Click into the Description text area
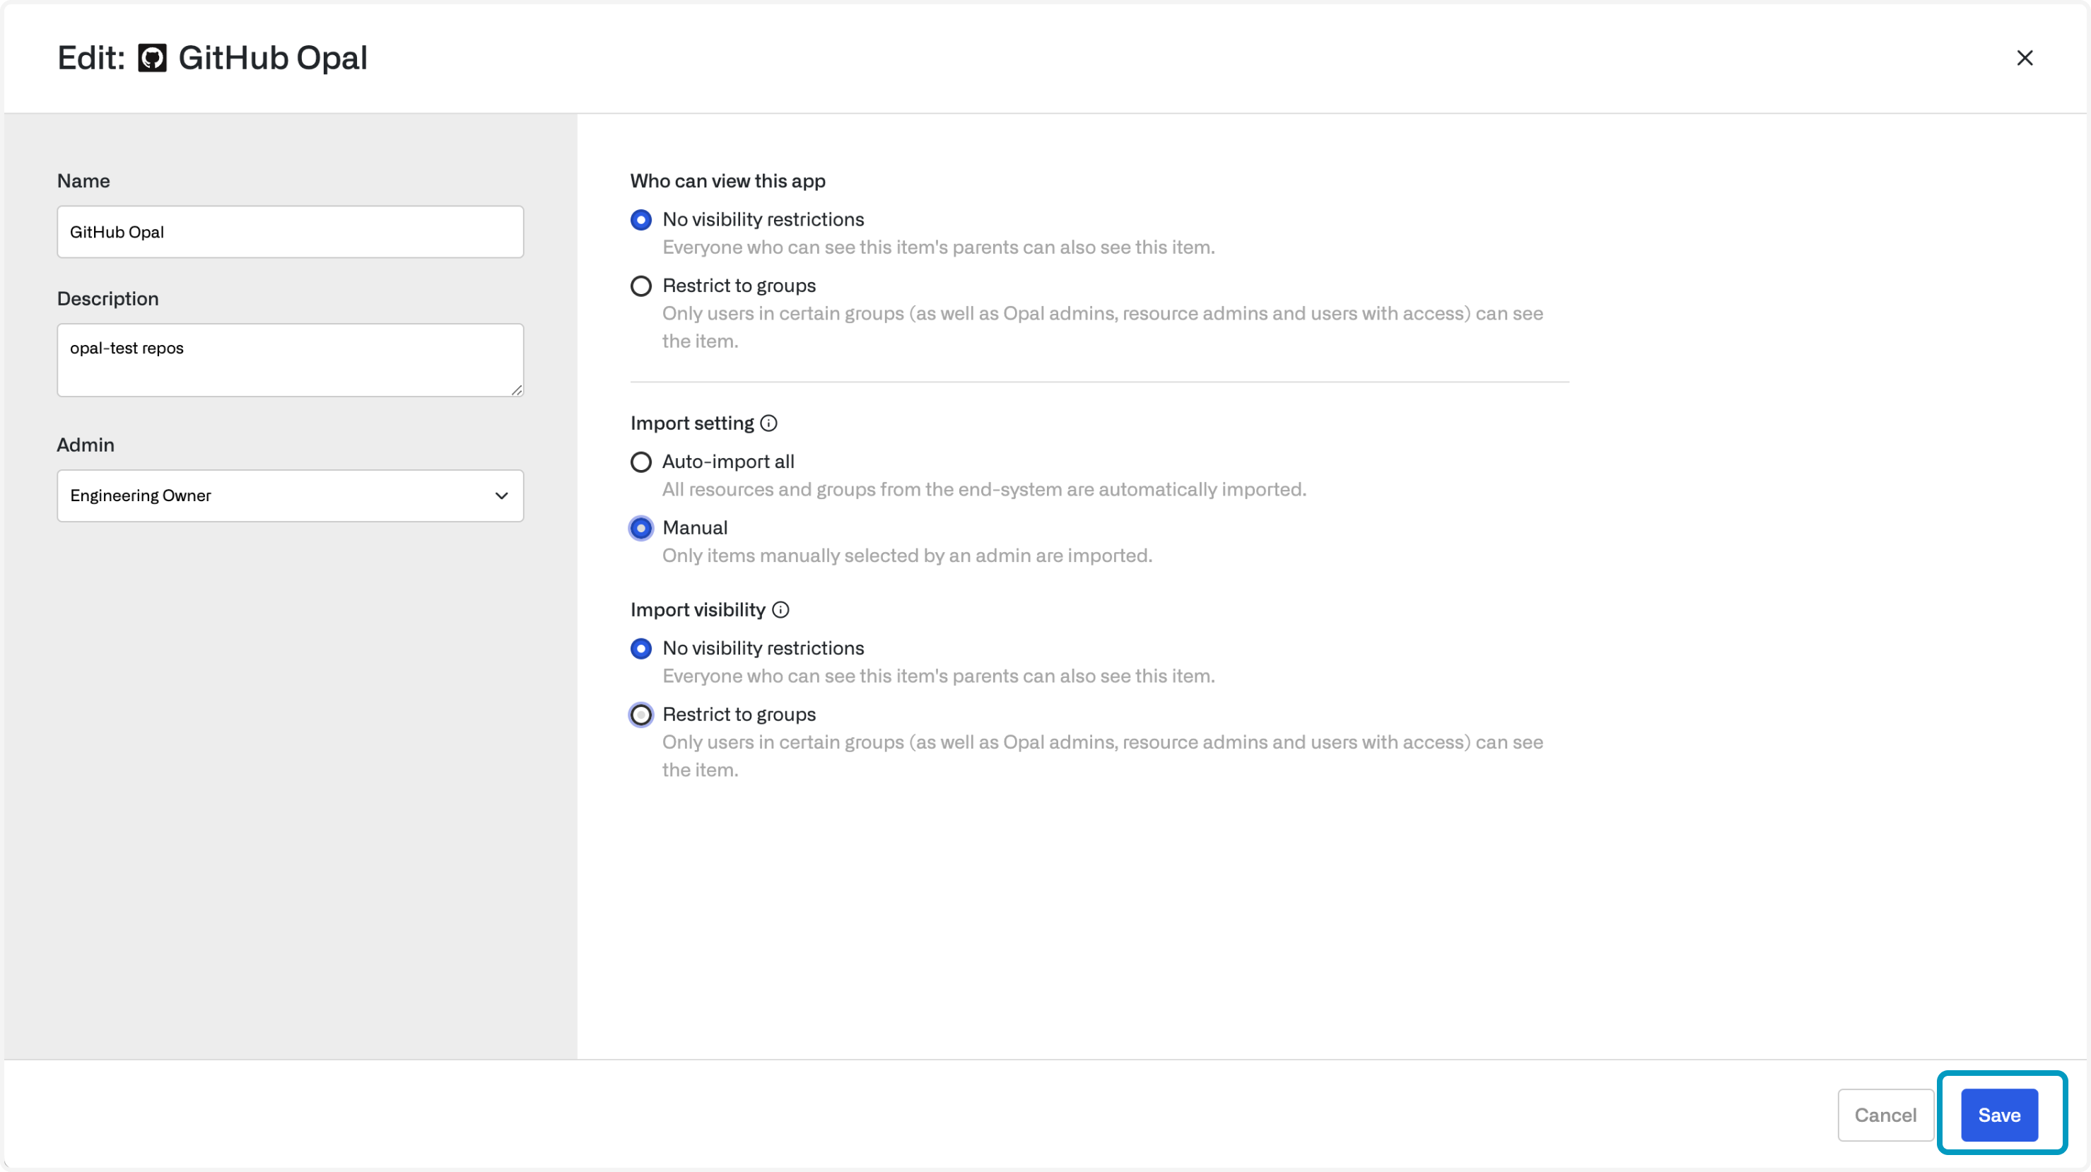The width and height of the screenshot is (2091, 1172). [290, 361]
